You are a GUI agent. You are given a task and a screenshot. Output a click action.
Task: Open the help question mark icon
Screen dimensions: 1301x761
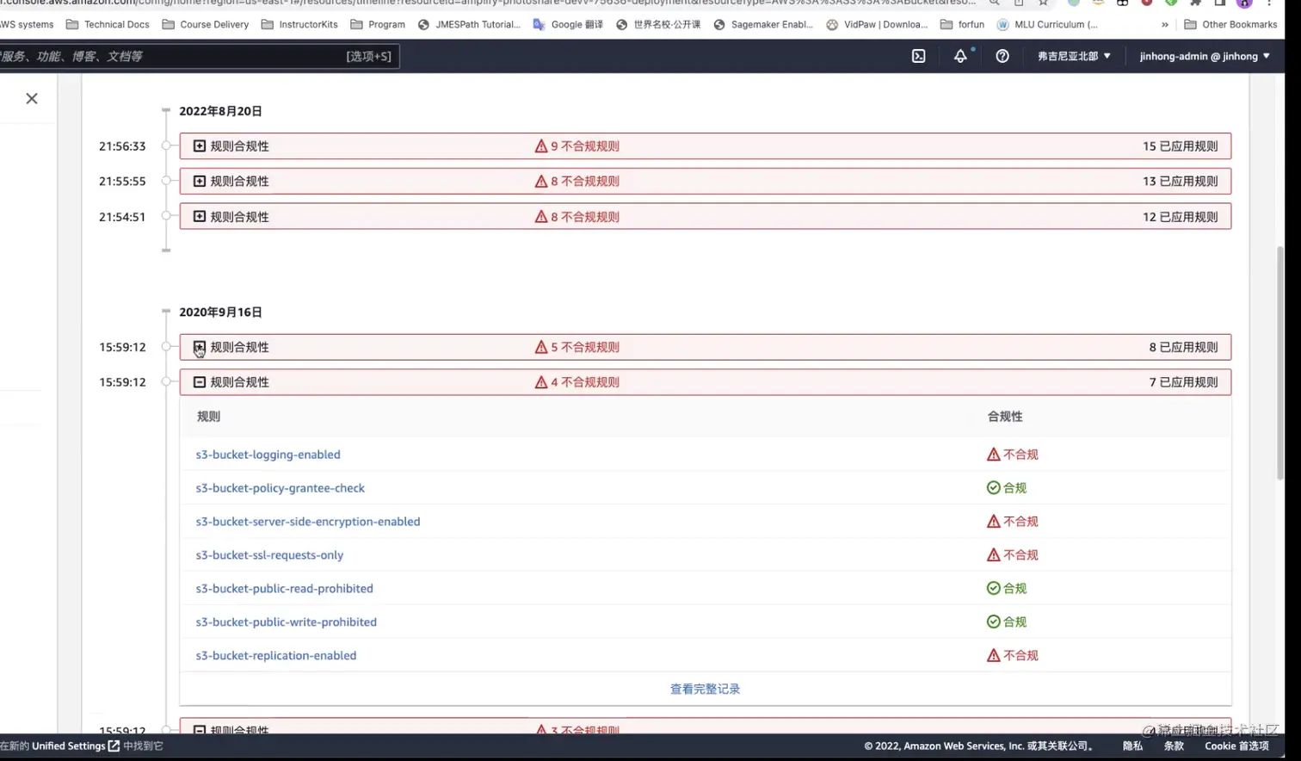pyautogui.click(x=1002, y=56)
